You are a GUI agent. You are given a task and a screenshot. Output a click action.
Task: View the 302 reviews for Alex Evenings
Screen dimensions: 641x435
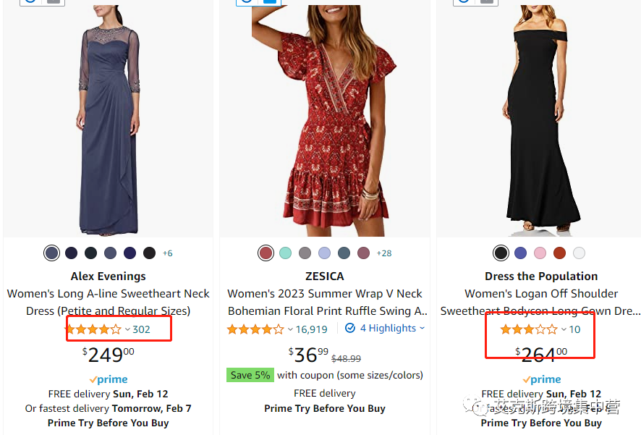[141, 330]
